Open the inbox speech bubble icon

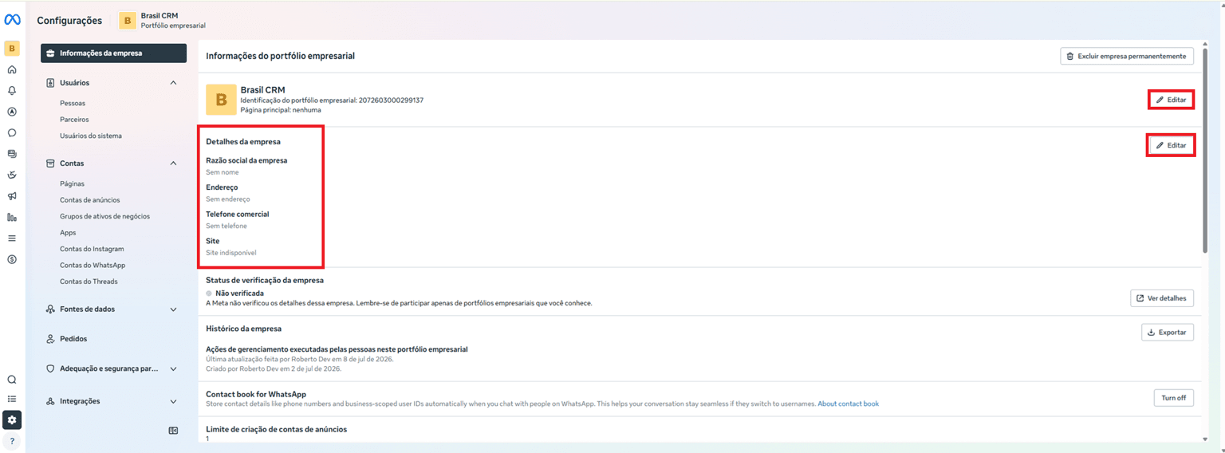coord(12,133)
